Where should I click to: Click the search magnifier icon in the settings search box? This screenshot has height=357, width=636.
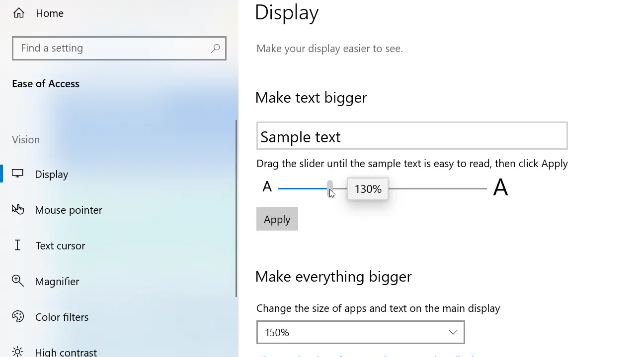coord(215,49)
